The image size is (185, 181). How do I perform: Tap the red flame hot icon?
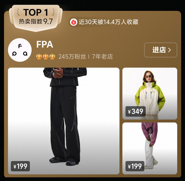click(73, 22)
